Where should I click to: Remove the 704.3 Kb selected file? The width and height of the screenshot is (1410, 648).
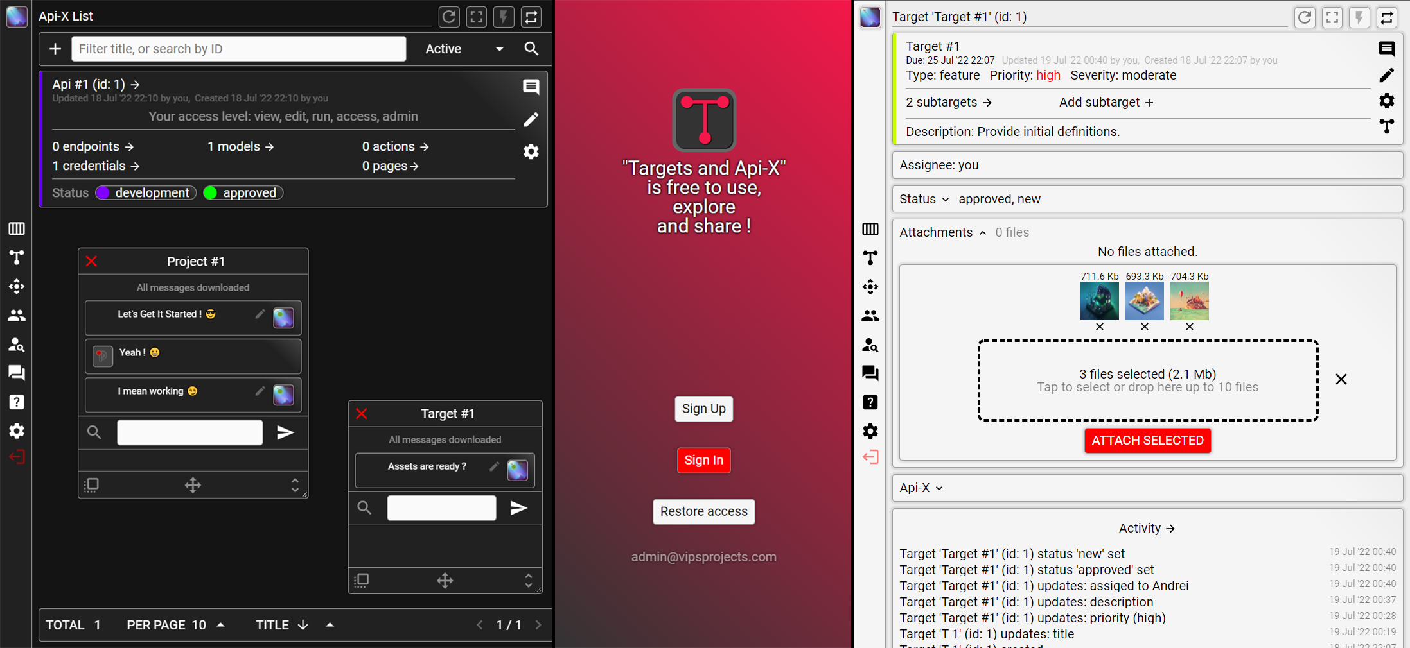(1189, 327)
